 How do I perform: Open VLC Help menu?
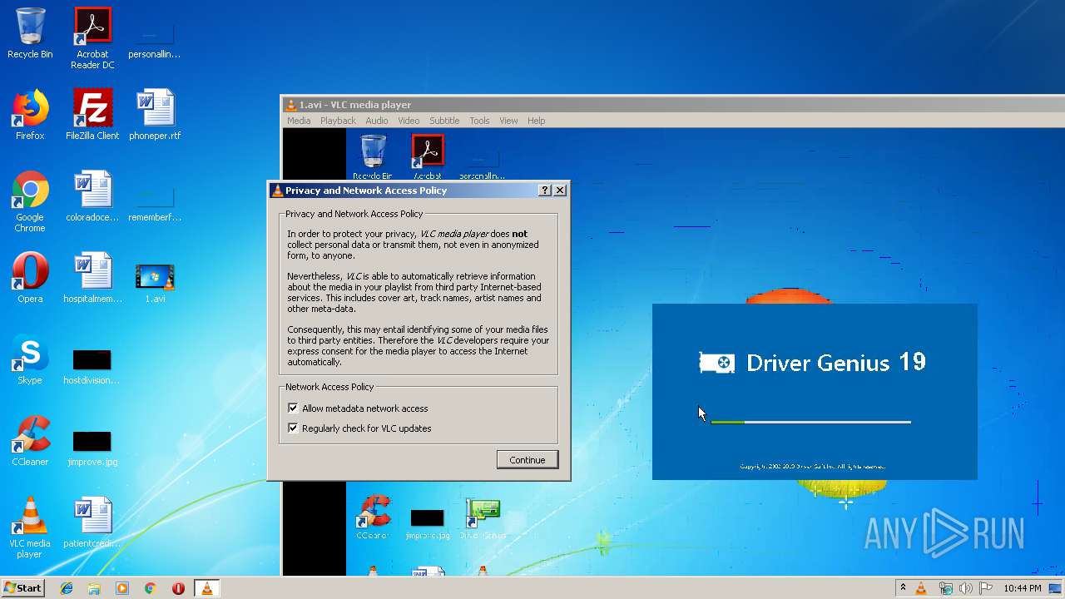pos(536,121)
